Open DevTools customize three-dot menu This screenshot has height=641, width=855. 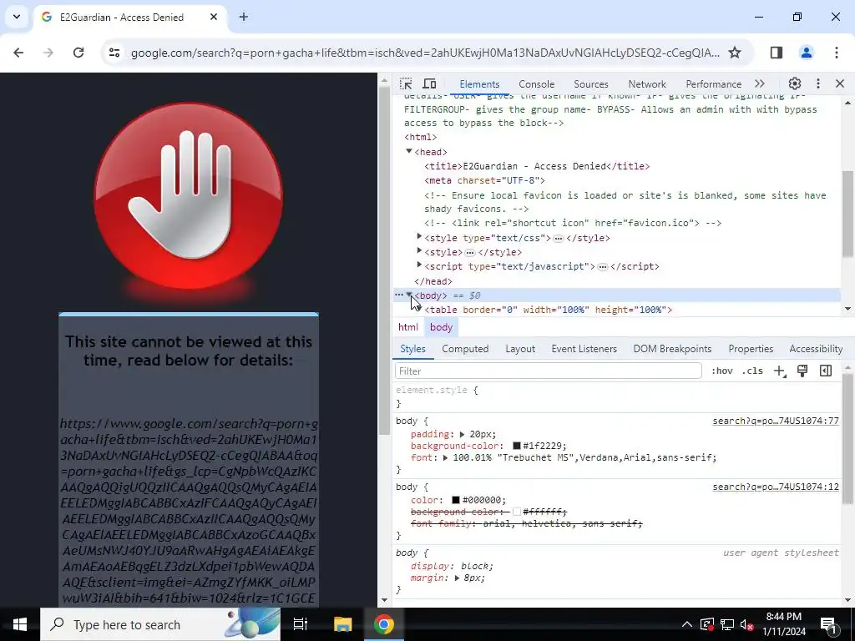click(818, 83)
